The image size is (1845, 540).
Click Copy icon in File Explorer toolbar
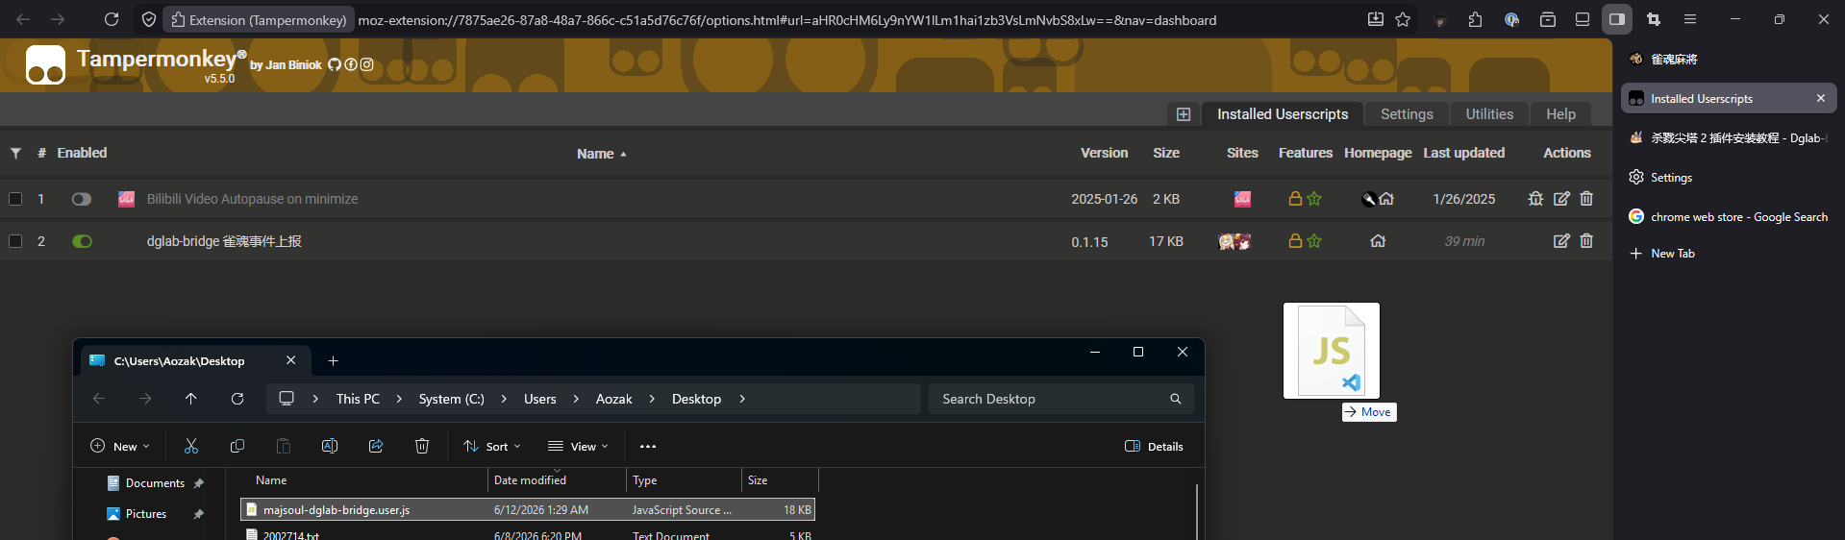pos(237,446)
